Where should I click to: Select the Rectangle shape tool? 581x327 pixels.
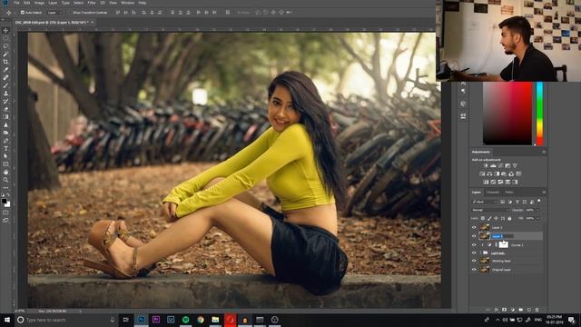5,164
